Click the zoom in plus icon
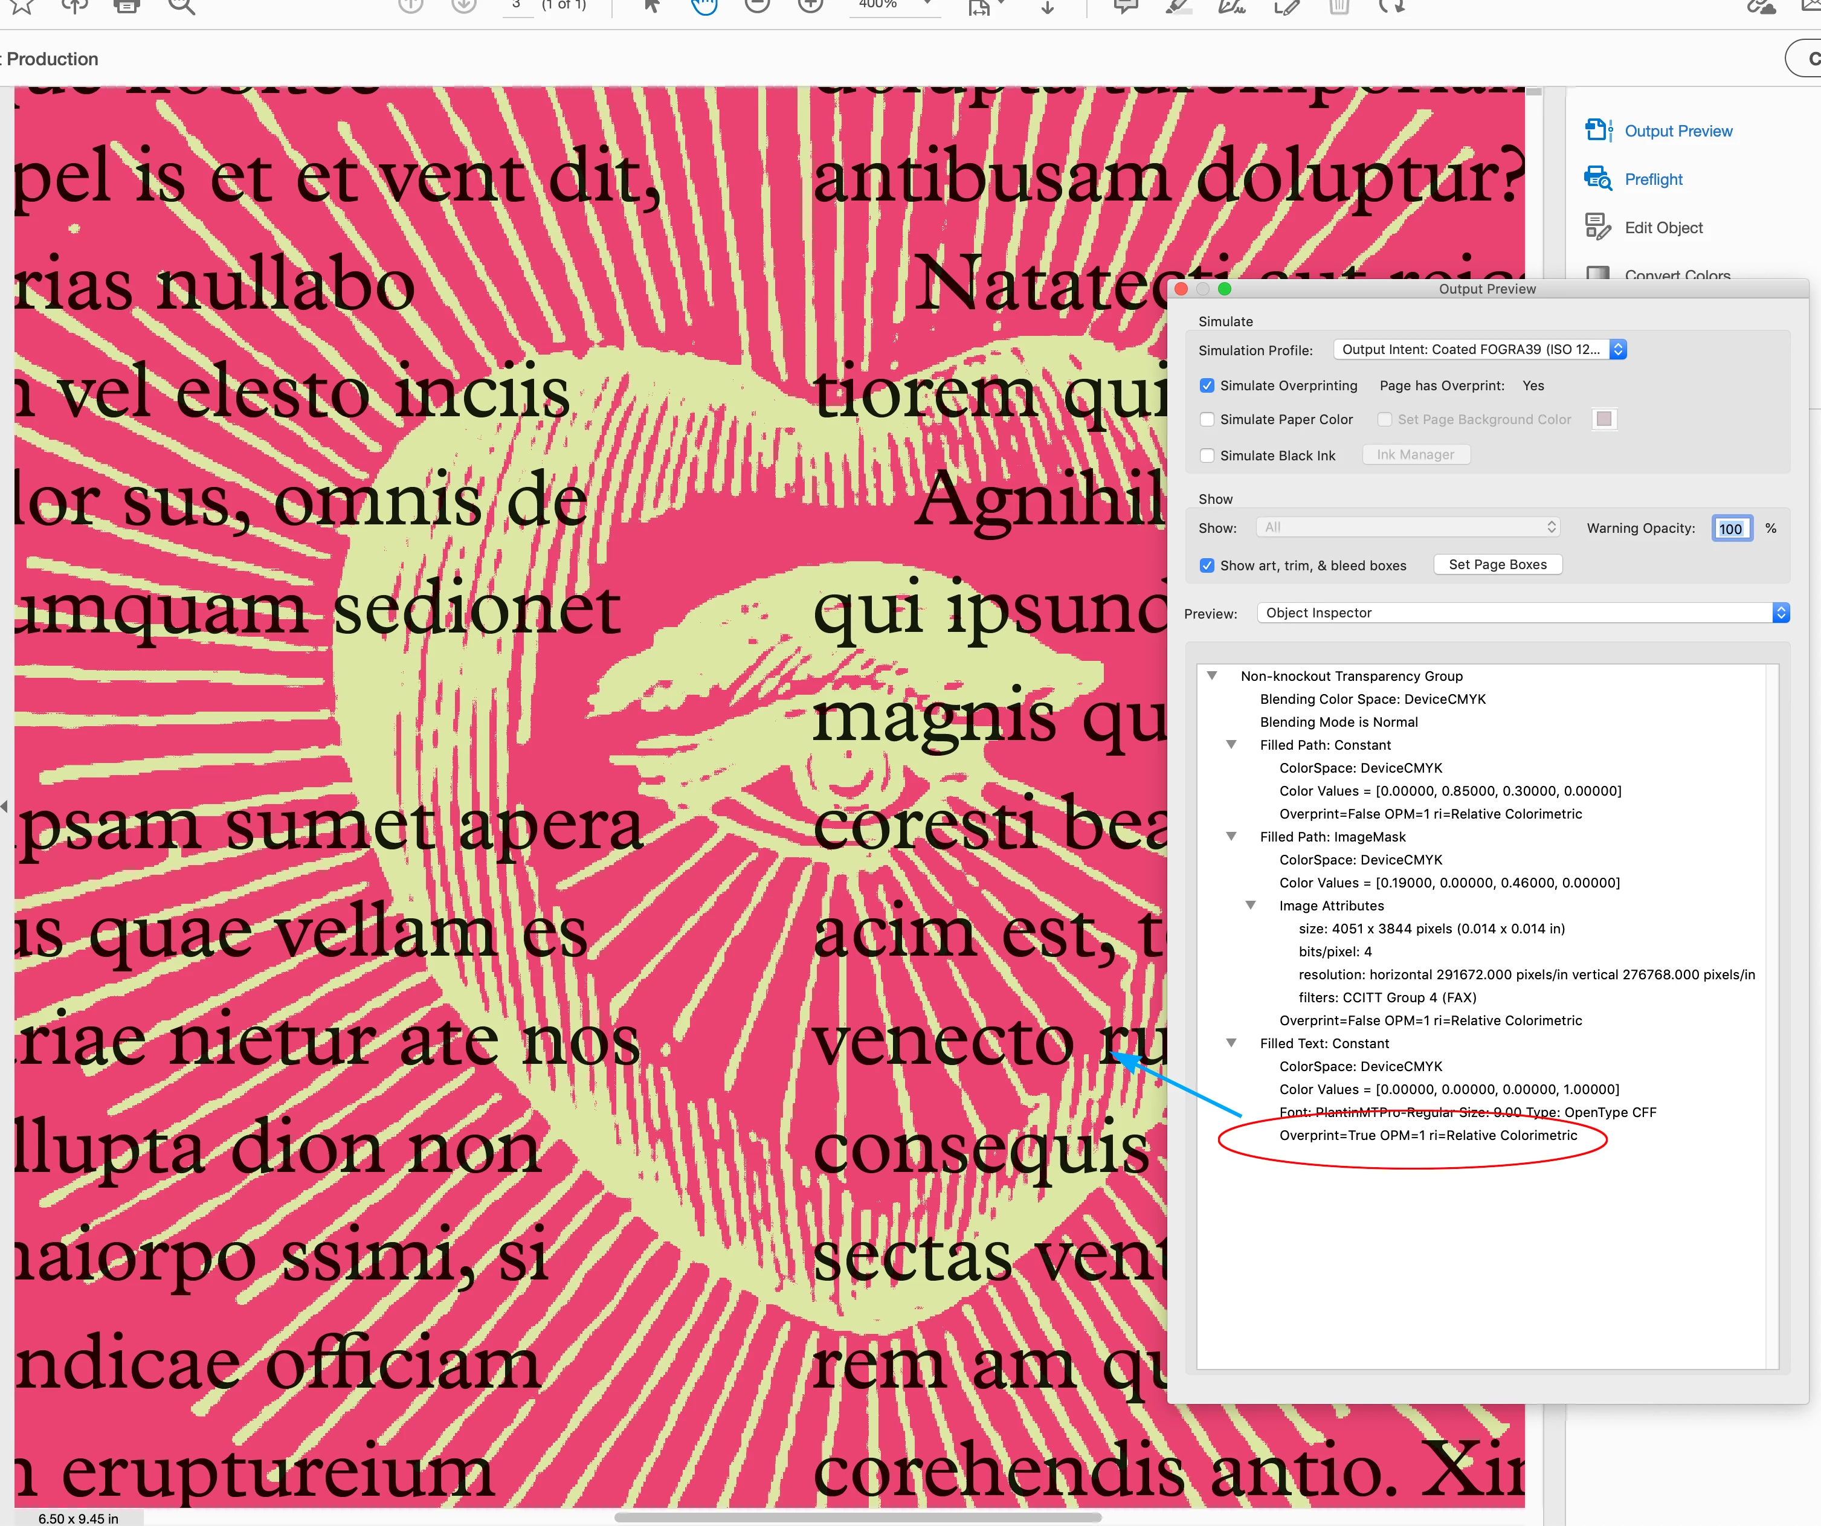The height and width of the screenshot is (1526, 1821). (810, 5)
